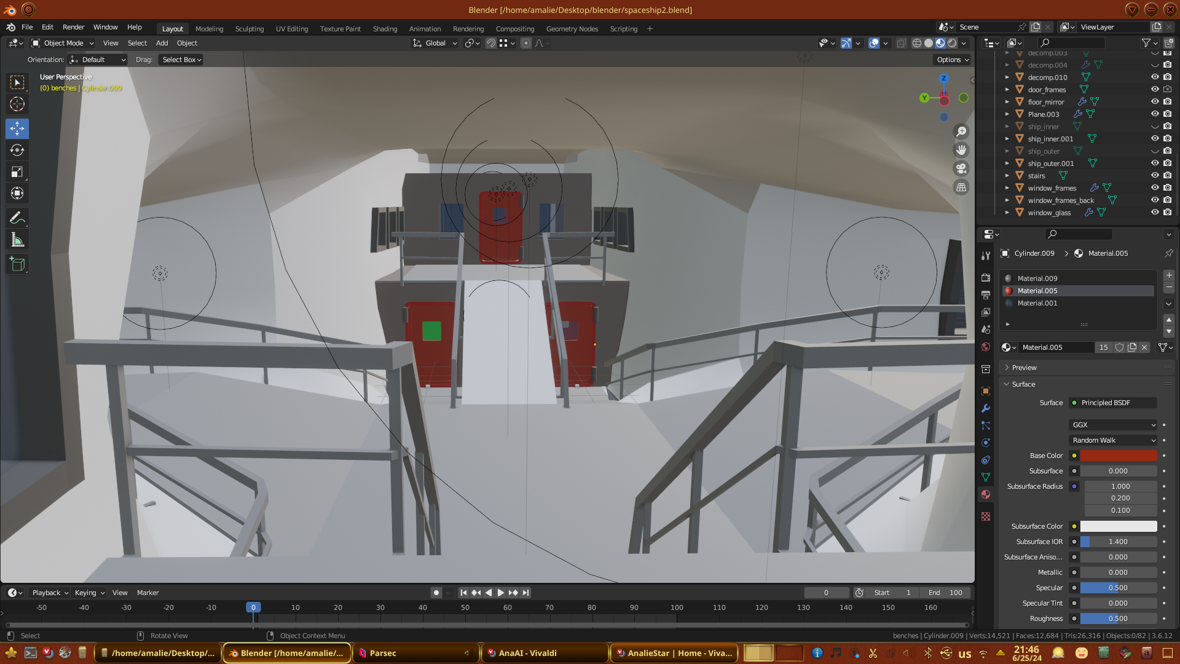Select Material.009 in material slot list
The image size is (1180, 664).
tap(1037, 279)
